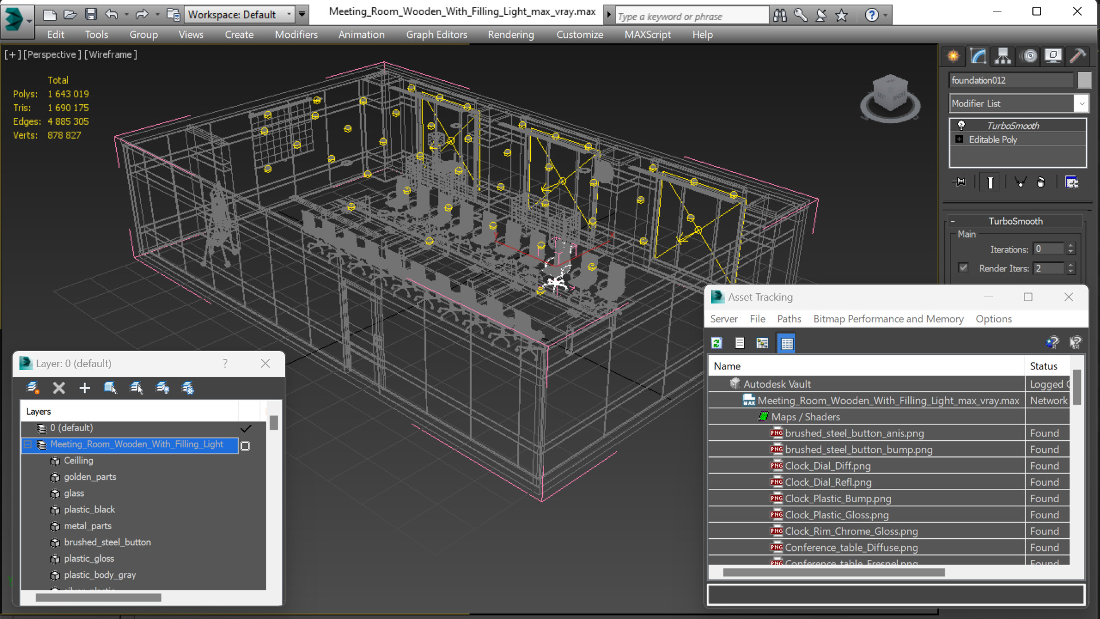Create a new scene file
Viewport: 1100px width, 619px height.
(50, 14)
